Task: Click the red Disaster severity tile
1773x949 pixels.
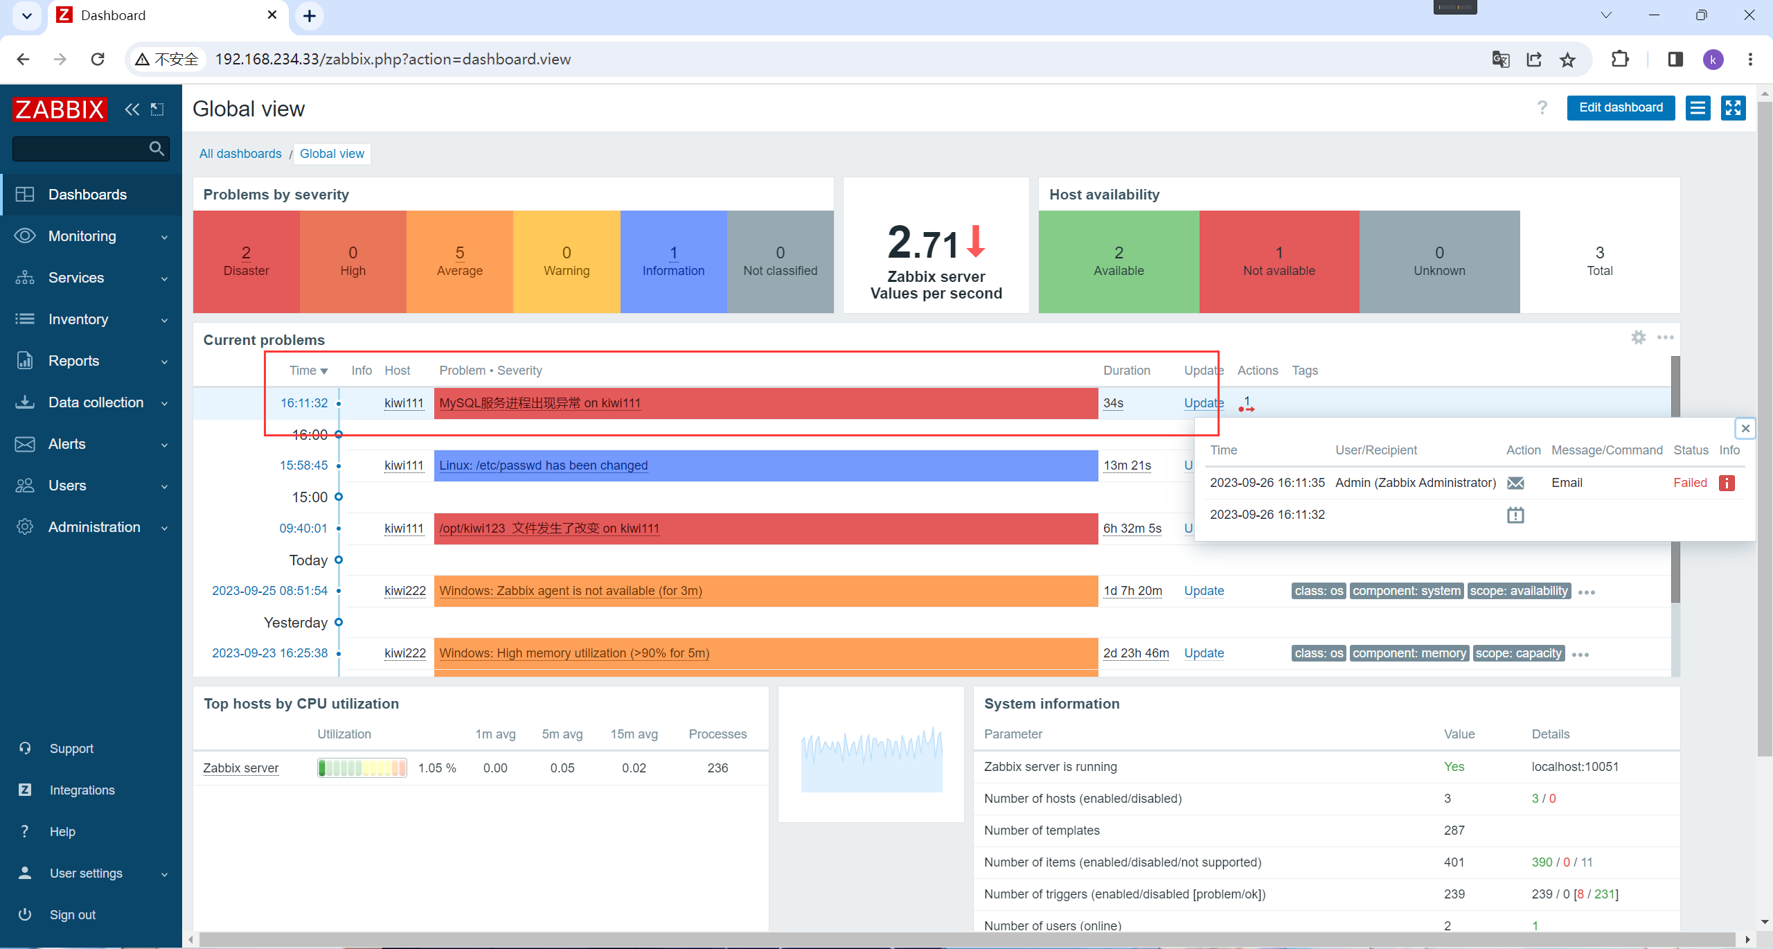Action: click(247, 262)
